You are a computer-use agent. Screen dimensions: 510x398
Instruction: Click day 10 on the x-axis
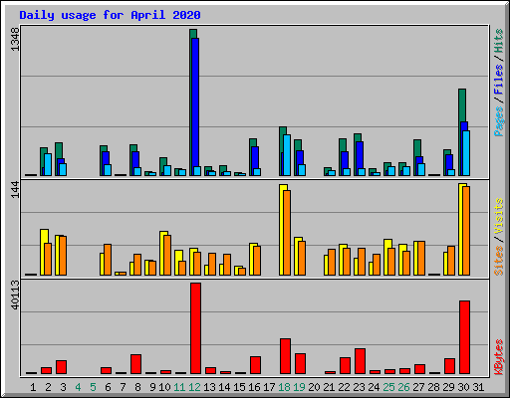(164, 387)
